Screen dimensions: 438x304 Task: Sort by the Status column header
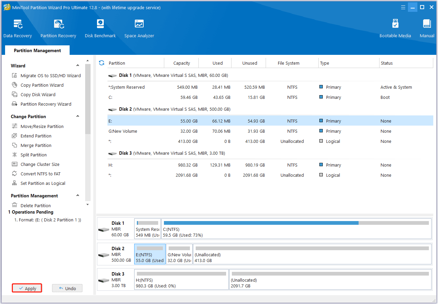pyautogui.click(x=407, y=63)
